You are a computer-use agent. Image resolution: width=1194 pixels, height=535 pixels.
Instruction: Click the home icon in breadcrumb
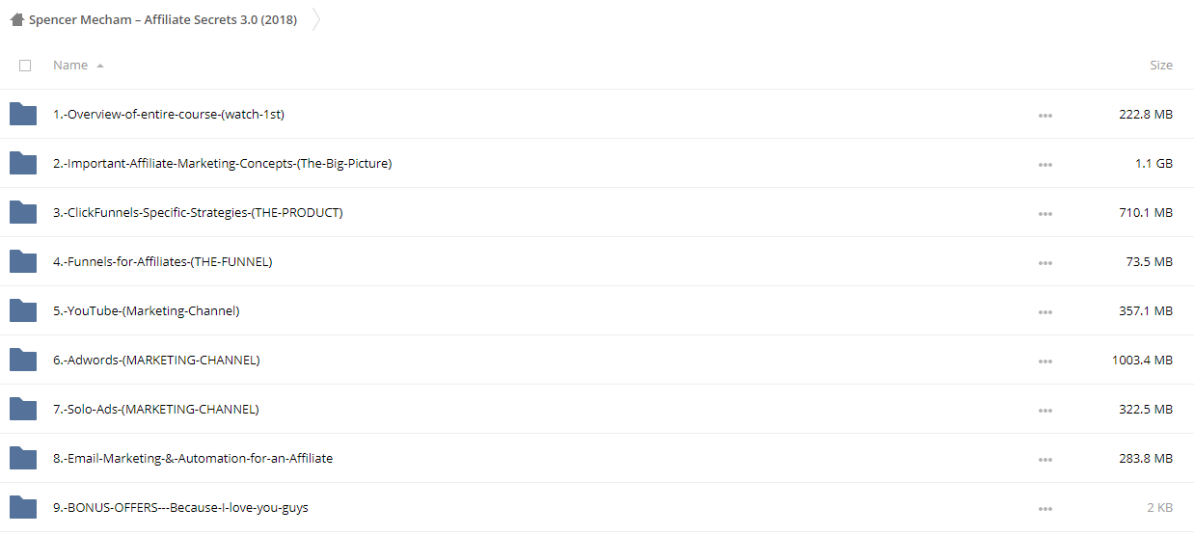point(17,19)
